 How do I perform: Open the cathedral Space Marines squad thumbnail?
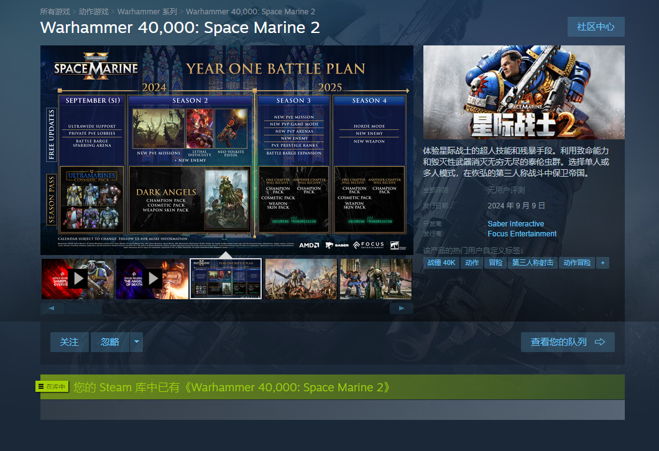[376, 279]
